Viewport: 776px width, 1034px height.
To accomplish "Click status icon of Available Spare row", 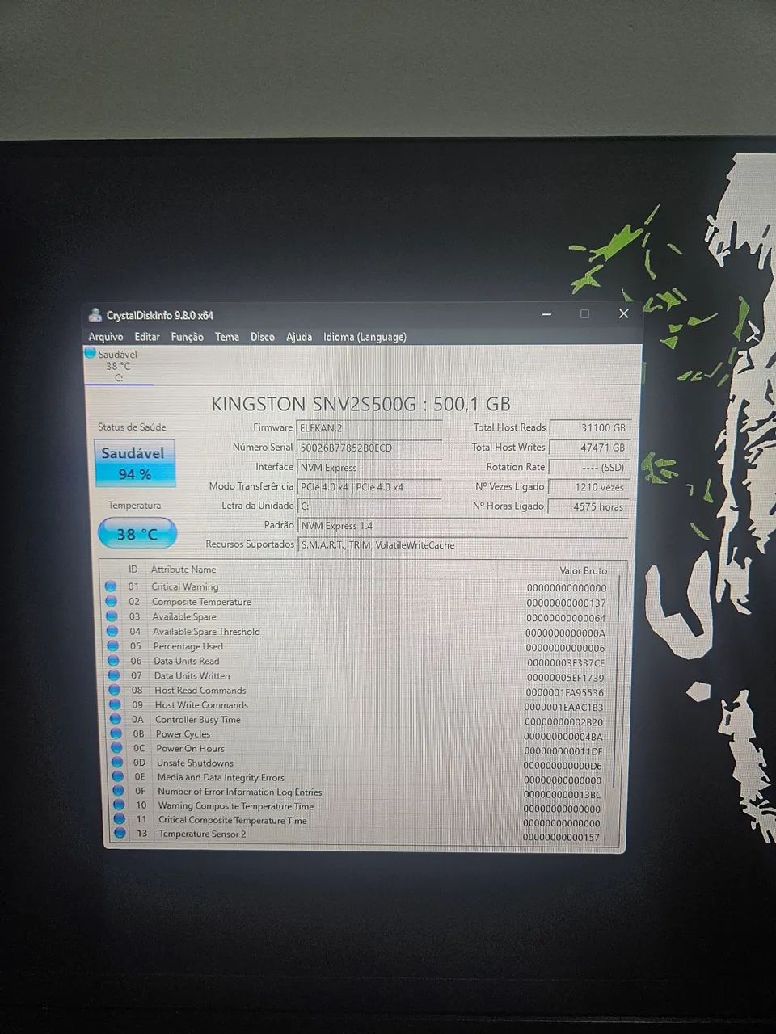I will pyautogui.click(x=112, y=616).
